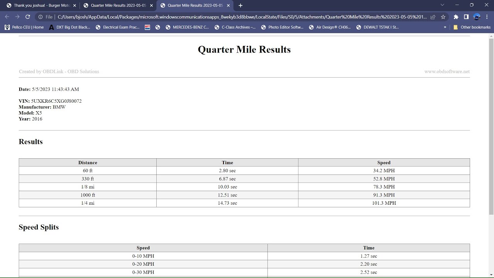Go back to the previous page
Image resolution: width=494 pixels, height=278 pixels.
(7, 17)
